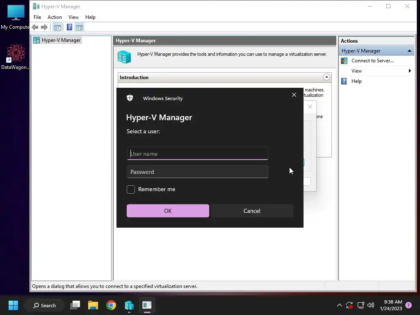Open the Hyper-V server taskbar icon

click(x=129, y=305)
